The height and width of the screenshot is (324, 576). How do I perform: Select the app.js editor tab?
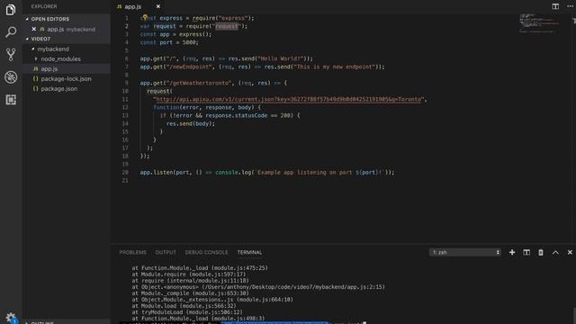133,6
